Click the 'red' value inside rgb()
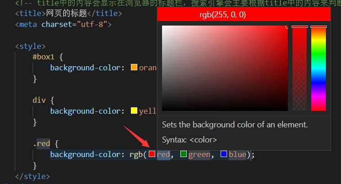Screen dimensions: 341x184 [x=163, y=154]
